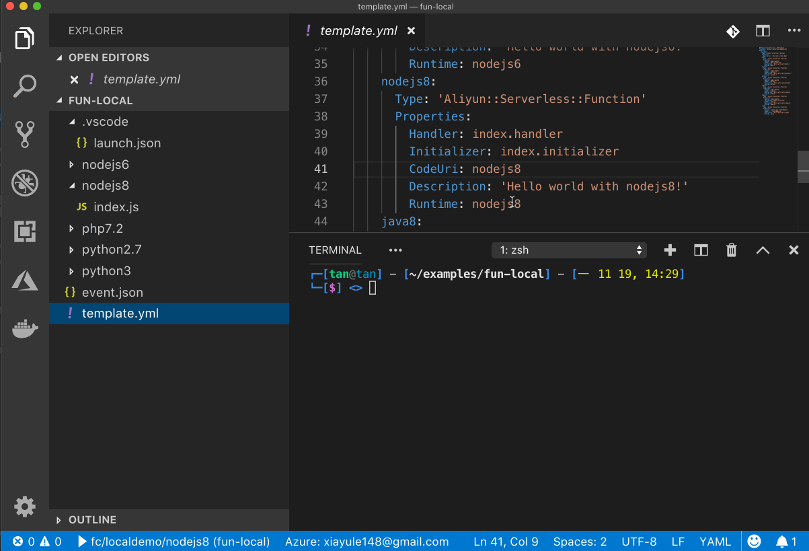Select template.yml in file tree
Image resolution: width=809 pixels, height=551 pixels.
click(x=169, y=314)
